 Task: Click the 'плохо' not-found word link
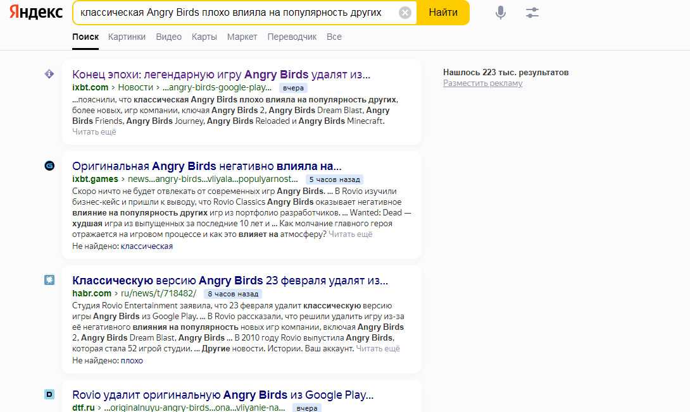pyautogui.click(x=132, y=361)
